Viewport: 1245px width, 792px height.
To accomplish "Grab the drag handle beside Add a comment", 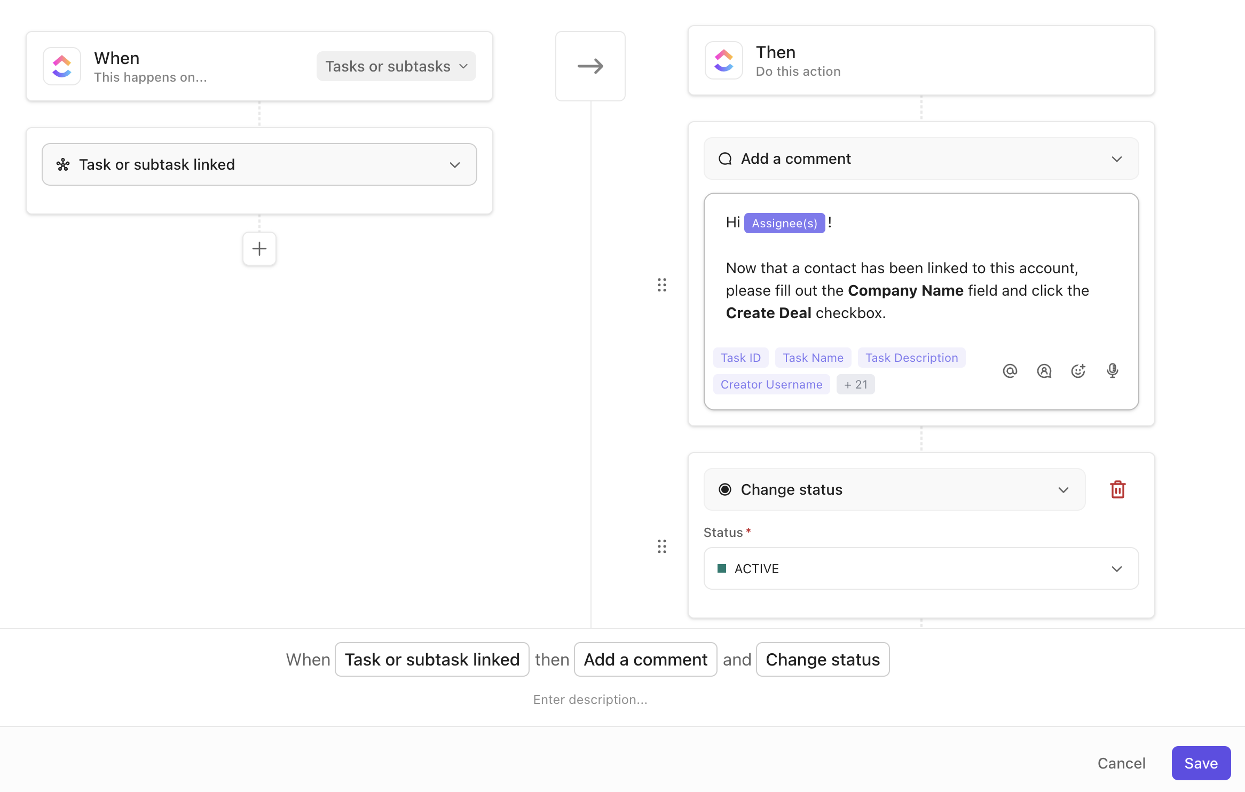I will point(661,285).
